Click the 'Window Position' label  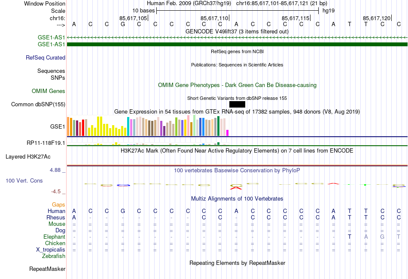pos(45,3)
